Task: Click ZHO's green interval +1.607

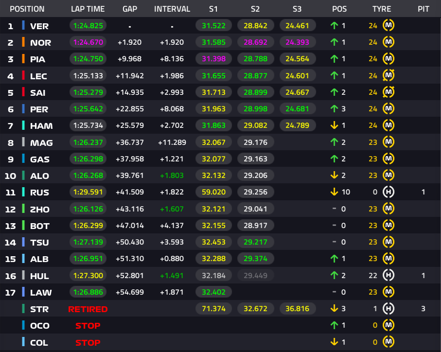Action: 172,209
